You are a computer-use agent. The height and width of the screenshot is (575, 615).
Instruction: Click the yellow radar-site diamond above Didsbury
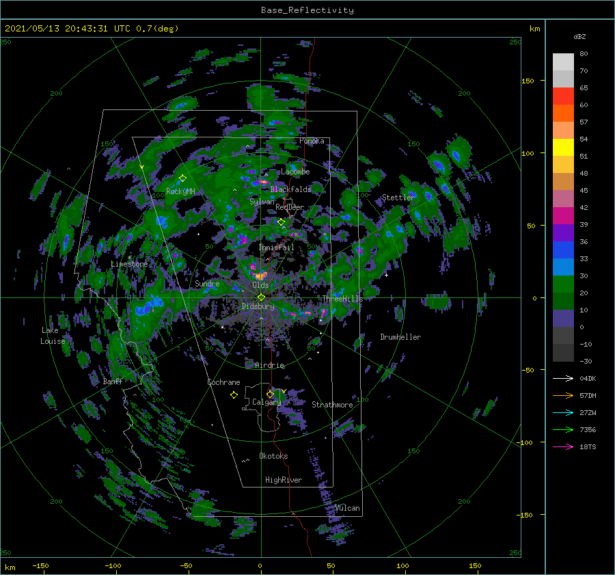[261, 297]
